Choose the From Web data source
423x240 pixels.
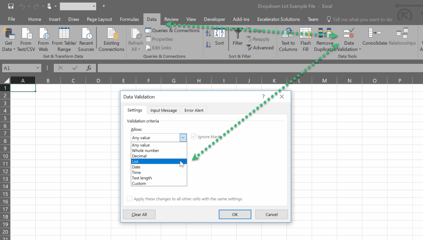click(x=43, y=40)
